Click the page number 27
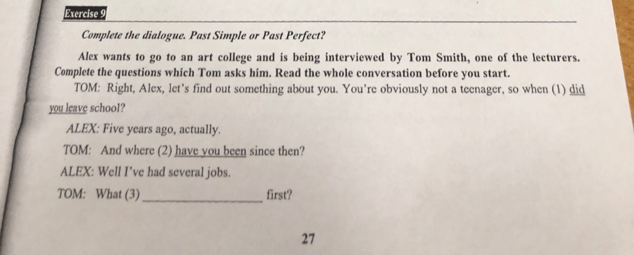The width and height of the screenshot is (634, 255). (308, 239)
